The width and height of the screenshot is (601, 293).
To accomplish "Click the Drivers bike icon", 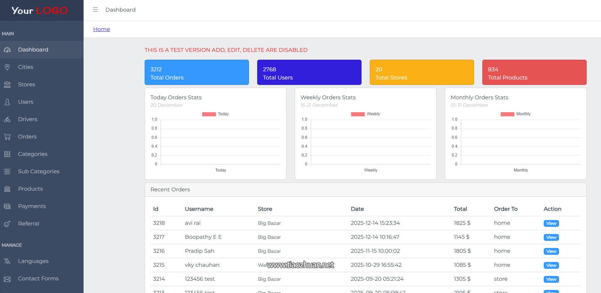I will pyautogui.click(x=7, y=119).
